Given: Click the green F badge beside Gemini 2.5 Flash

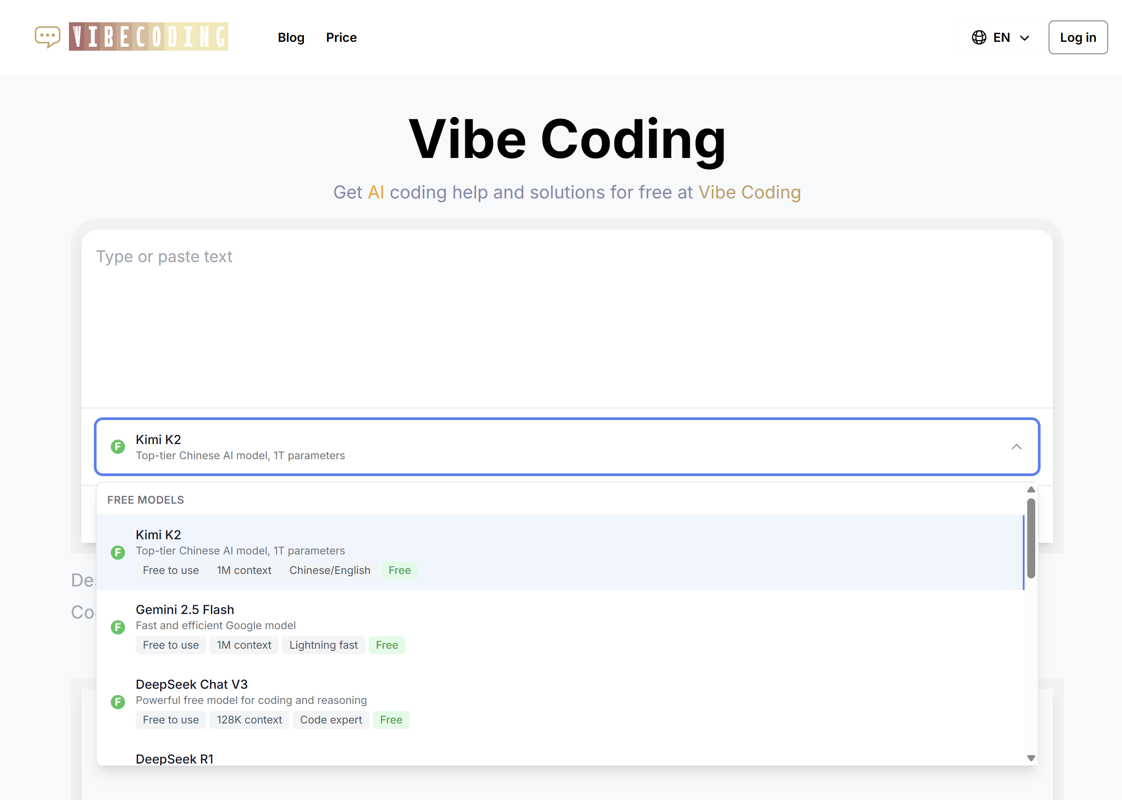Looking at the screenshot, I should [118, 627].
